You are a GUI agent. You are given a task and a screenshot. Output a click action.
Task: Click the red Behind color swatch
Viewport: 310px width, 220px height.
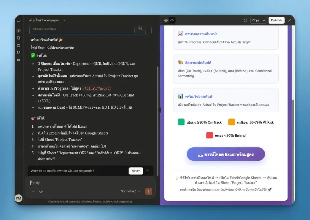[x=209, y=135]
